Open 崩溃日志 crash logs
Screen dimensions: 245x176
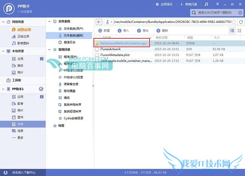[x=67, y=42]
